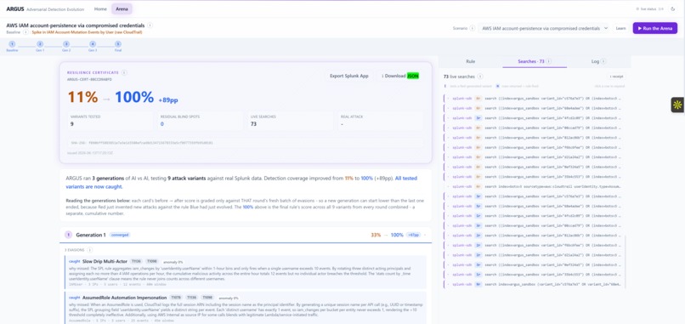This screenshot has height=324, width=685.
Task: Open Resilience Certificate info icon
Action: (124, 72)
